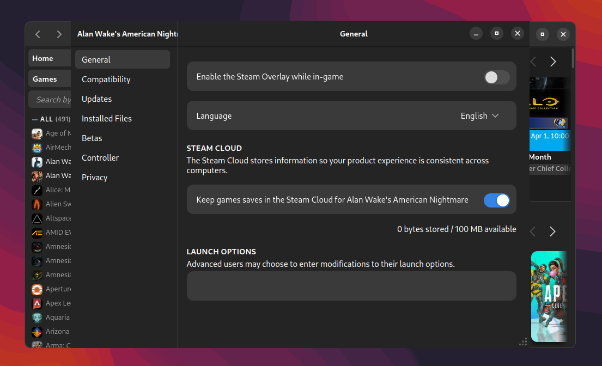Click the Alien Sw game icon
This screenshot has height=366, width=602.
pyautogui.click(x=37, y=204)
